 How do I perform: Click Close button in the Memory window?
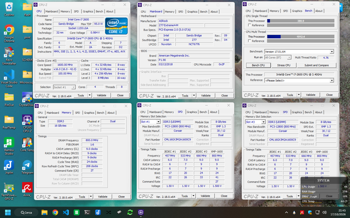tap(121, 197)
